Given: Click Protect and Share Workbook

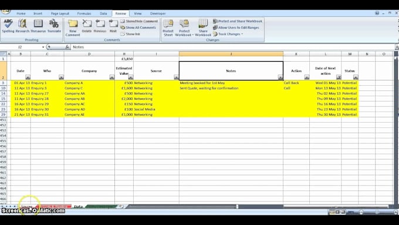Looking at the screenshot, I should pyautogui.click(x=238, y=21).
